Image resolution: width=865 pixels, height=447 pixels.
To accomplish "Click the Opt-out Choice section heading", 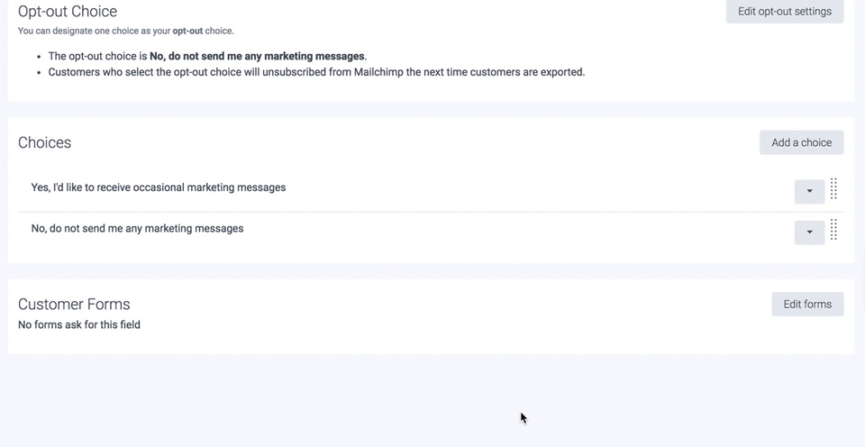I will (68, 12).
